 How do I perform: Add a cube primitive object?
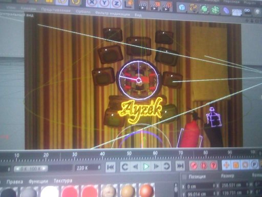coord(182,8)
